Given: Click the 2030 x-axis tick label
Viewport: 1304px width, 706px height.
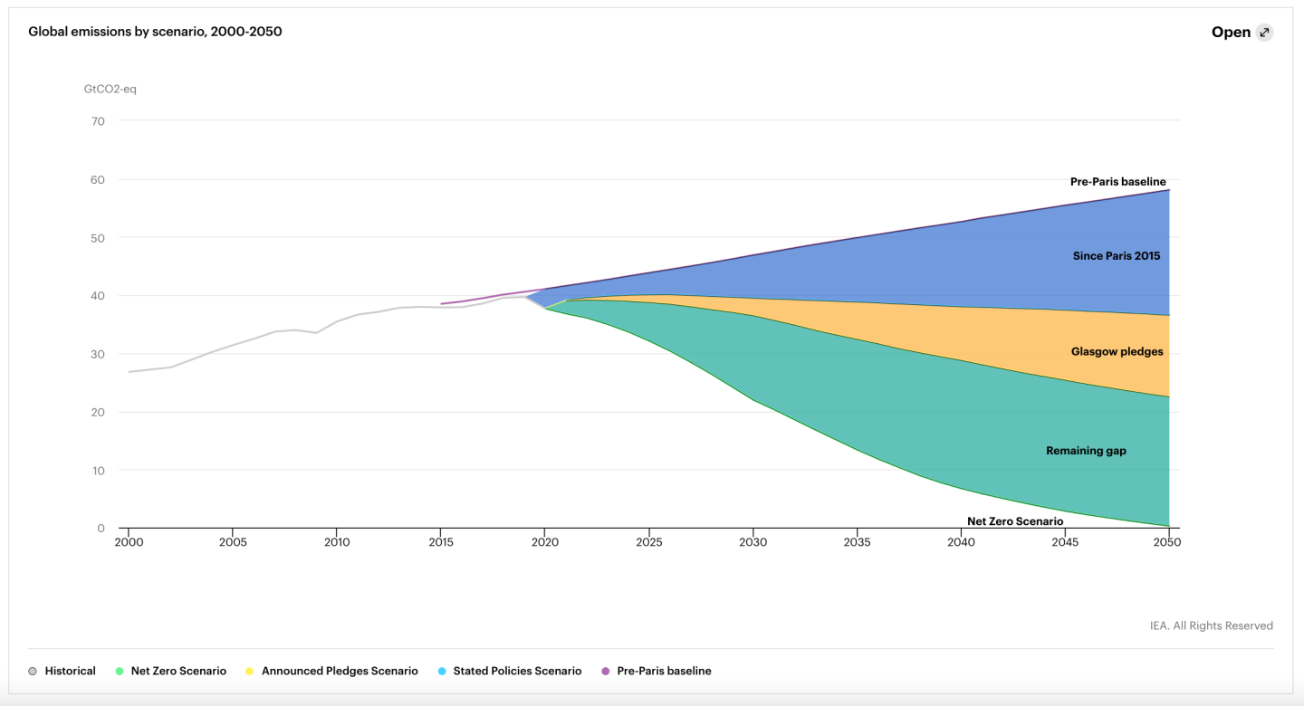Looking at the screenshot, I should pyautogui.click(x=753, y=543).
